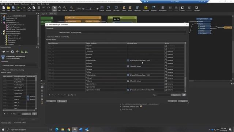
Task: Expand Advanced: Attribute Value Handling in Parameter Editor
Action: (2, 70)
